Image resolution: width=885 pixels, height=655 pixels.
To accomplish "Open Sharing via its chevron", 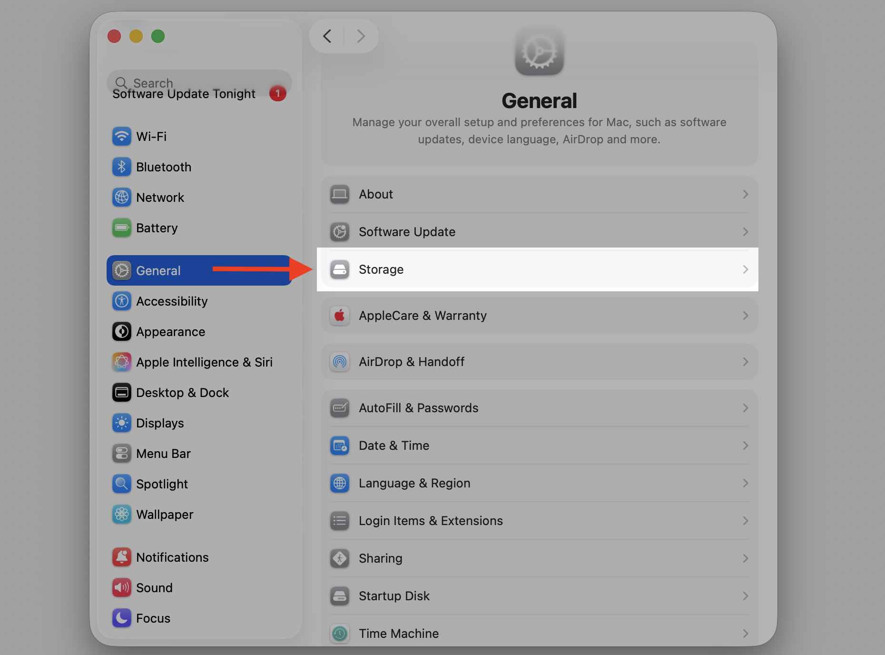I will [x=746, y=558].
